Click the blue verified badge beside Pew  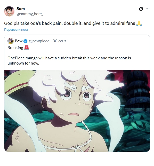(25, 41)
